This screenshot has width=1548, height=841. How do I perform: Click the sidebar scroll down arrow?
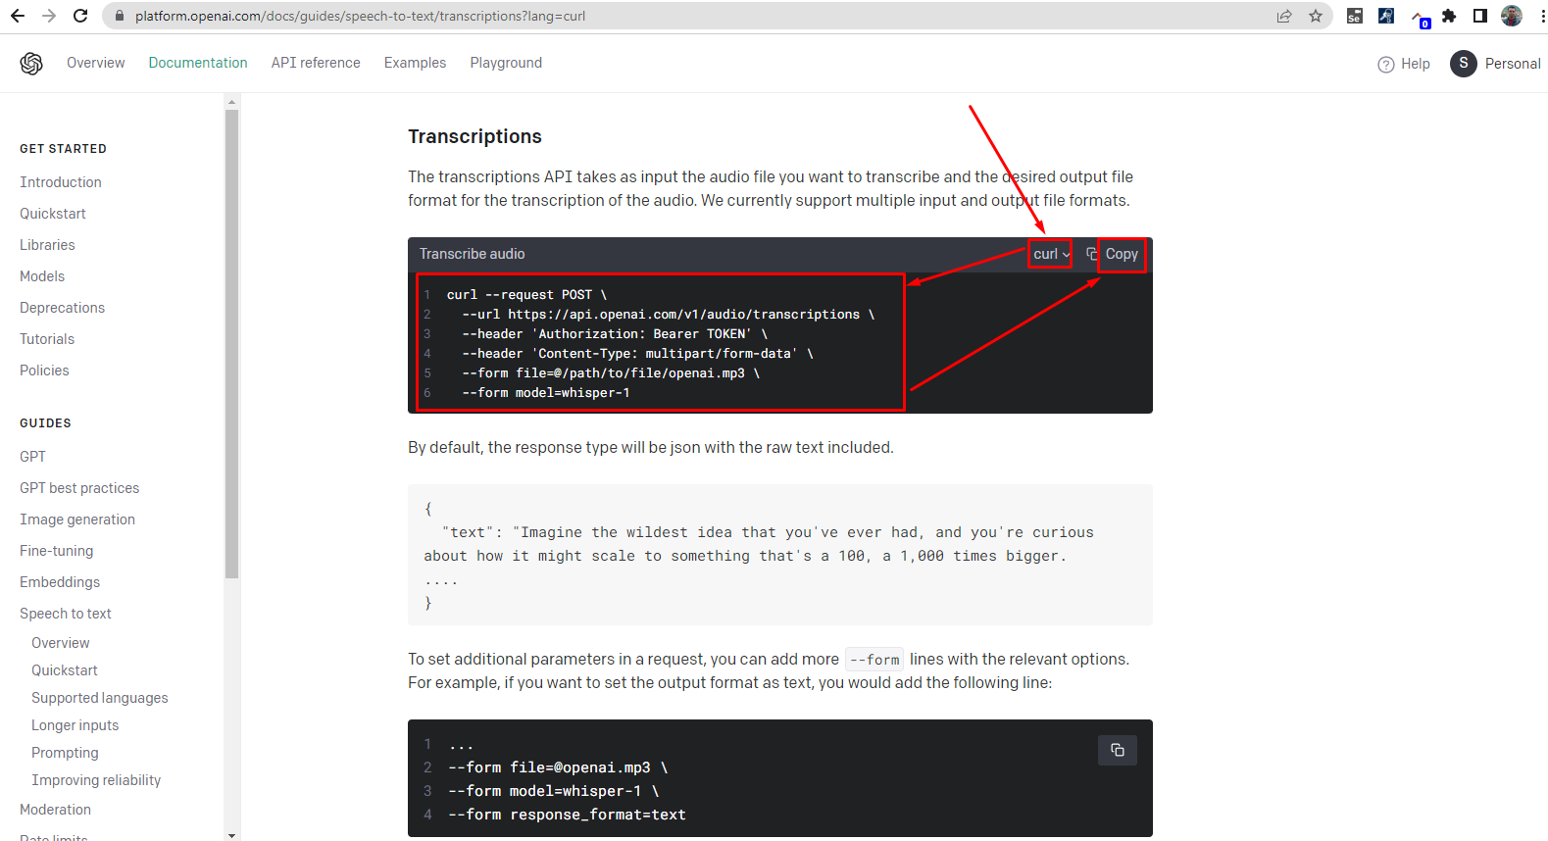231,835
